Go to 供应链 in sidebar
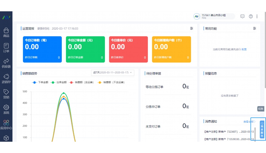The width and height of the screenshot is (266, 153). [6, 63]
